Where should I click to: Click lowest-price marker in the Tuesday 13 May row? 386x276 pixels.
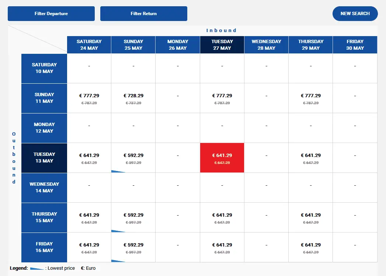coord(118,171)
